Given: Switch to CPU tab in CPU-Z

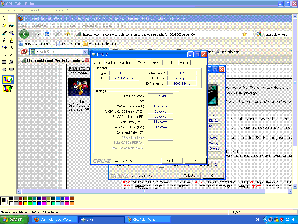Looking at the screenshot, I should (x=97, y=63).
